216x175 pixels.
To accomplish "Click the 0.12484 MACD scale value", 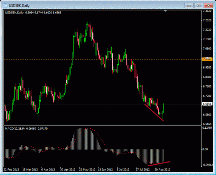I will tap(207, 128).
